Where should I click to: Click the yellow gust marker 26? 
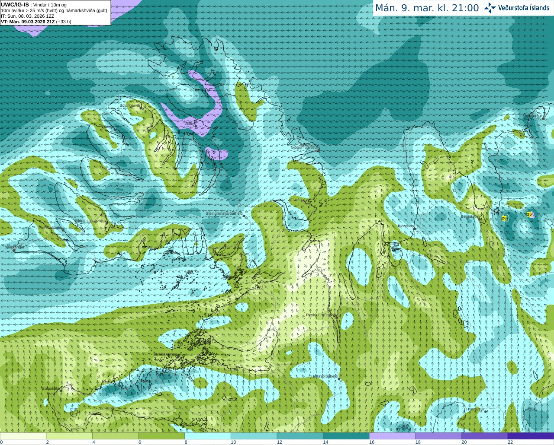(x=504, y=218)
